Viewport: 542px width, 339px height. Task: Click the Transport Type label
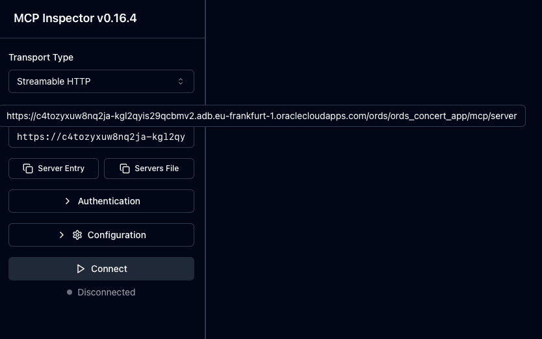(41, 57)
